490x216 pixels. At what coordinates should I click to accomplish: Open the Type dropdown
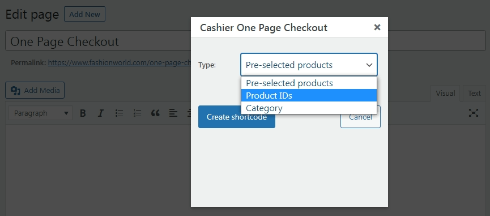point(309,65)
